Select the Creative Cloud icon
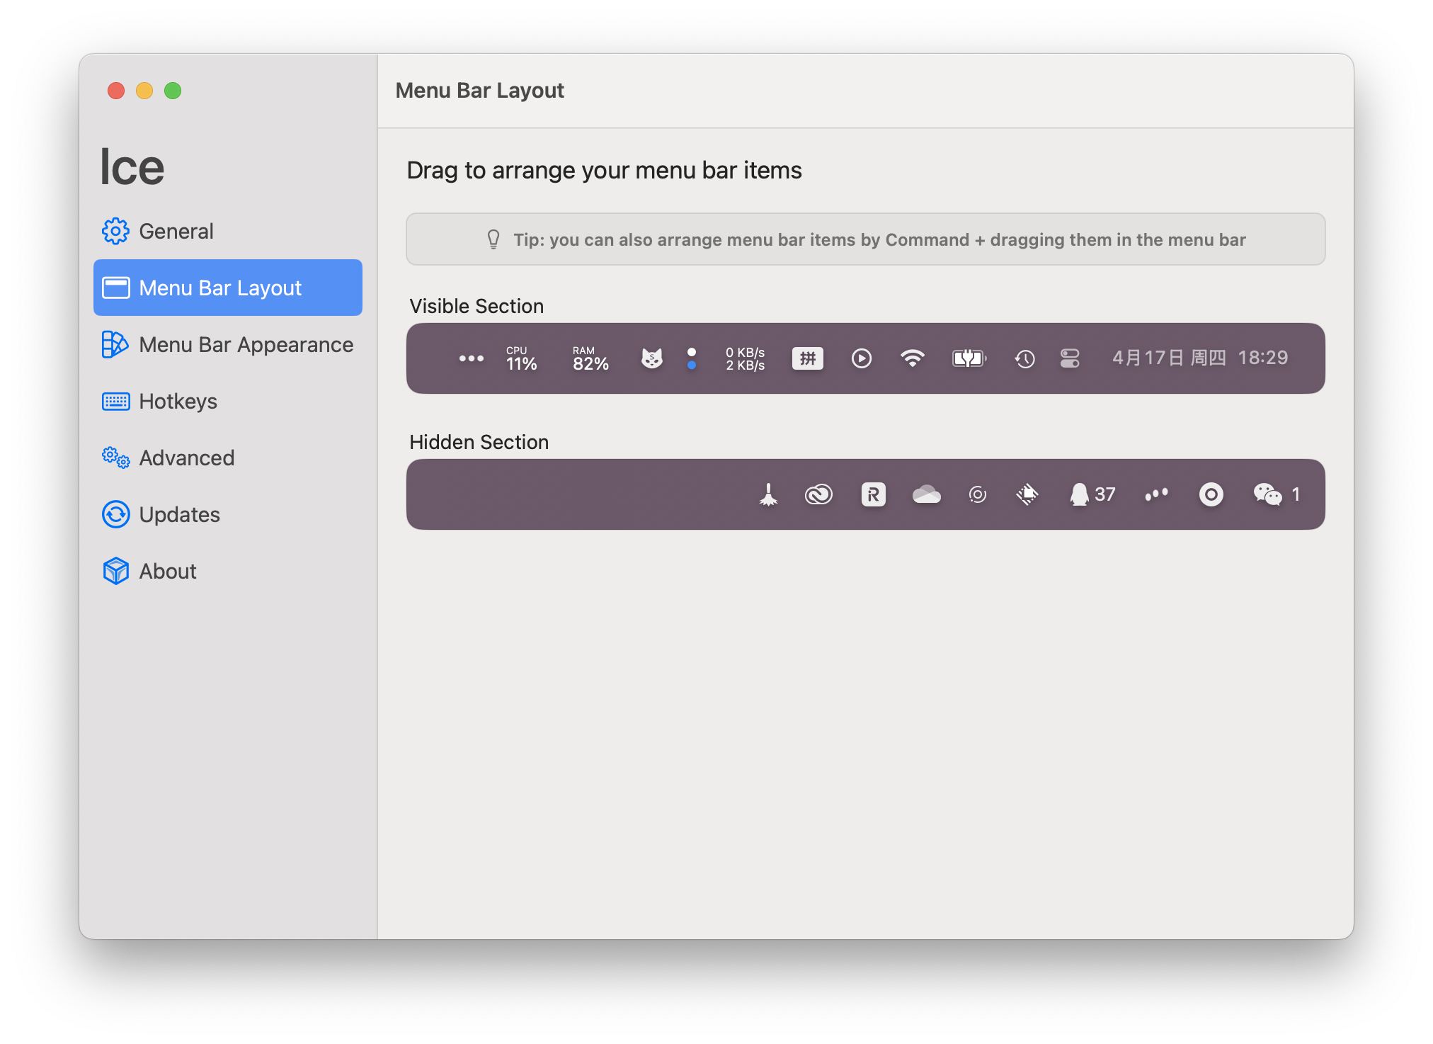The width and height of the screenshot is (1433, 1044). 818,494
